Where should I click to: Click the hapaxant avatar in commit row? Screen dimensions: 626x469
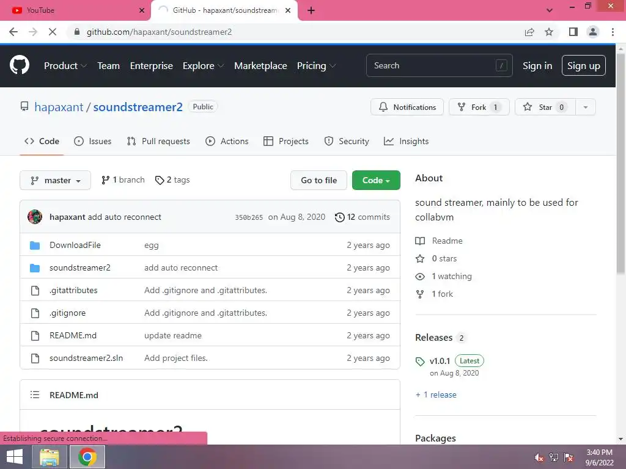click(35, 217)
